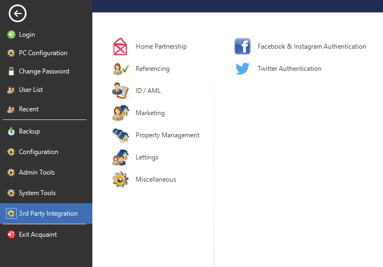
Task: Click the Facebook logo icon
Action: point(243,46)
